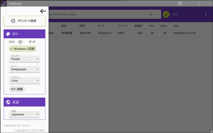The width and height of the screenshot is (213, 133).
Task: Click the 日付 column header
Action: pos(176,26)
